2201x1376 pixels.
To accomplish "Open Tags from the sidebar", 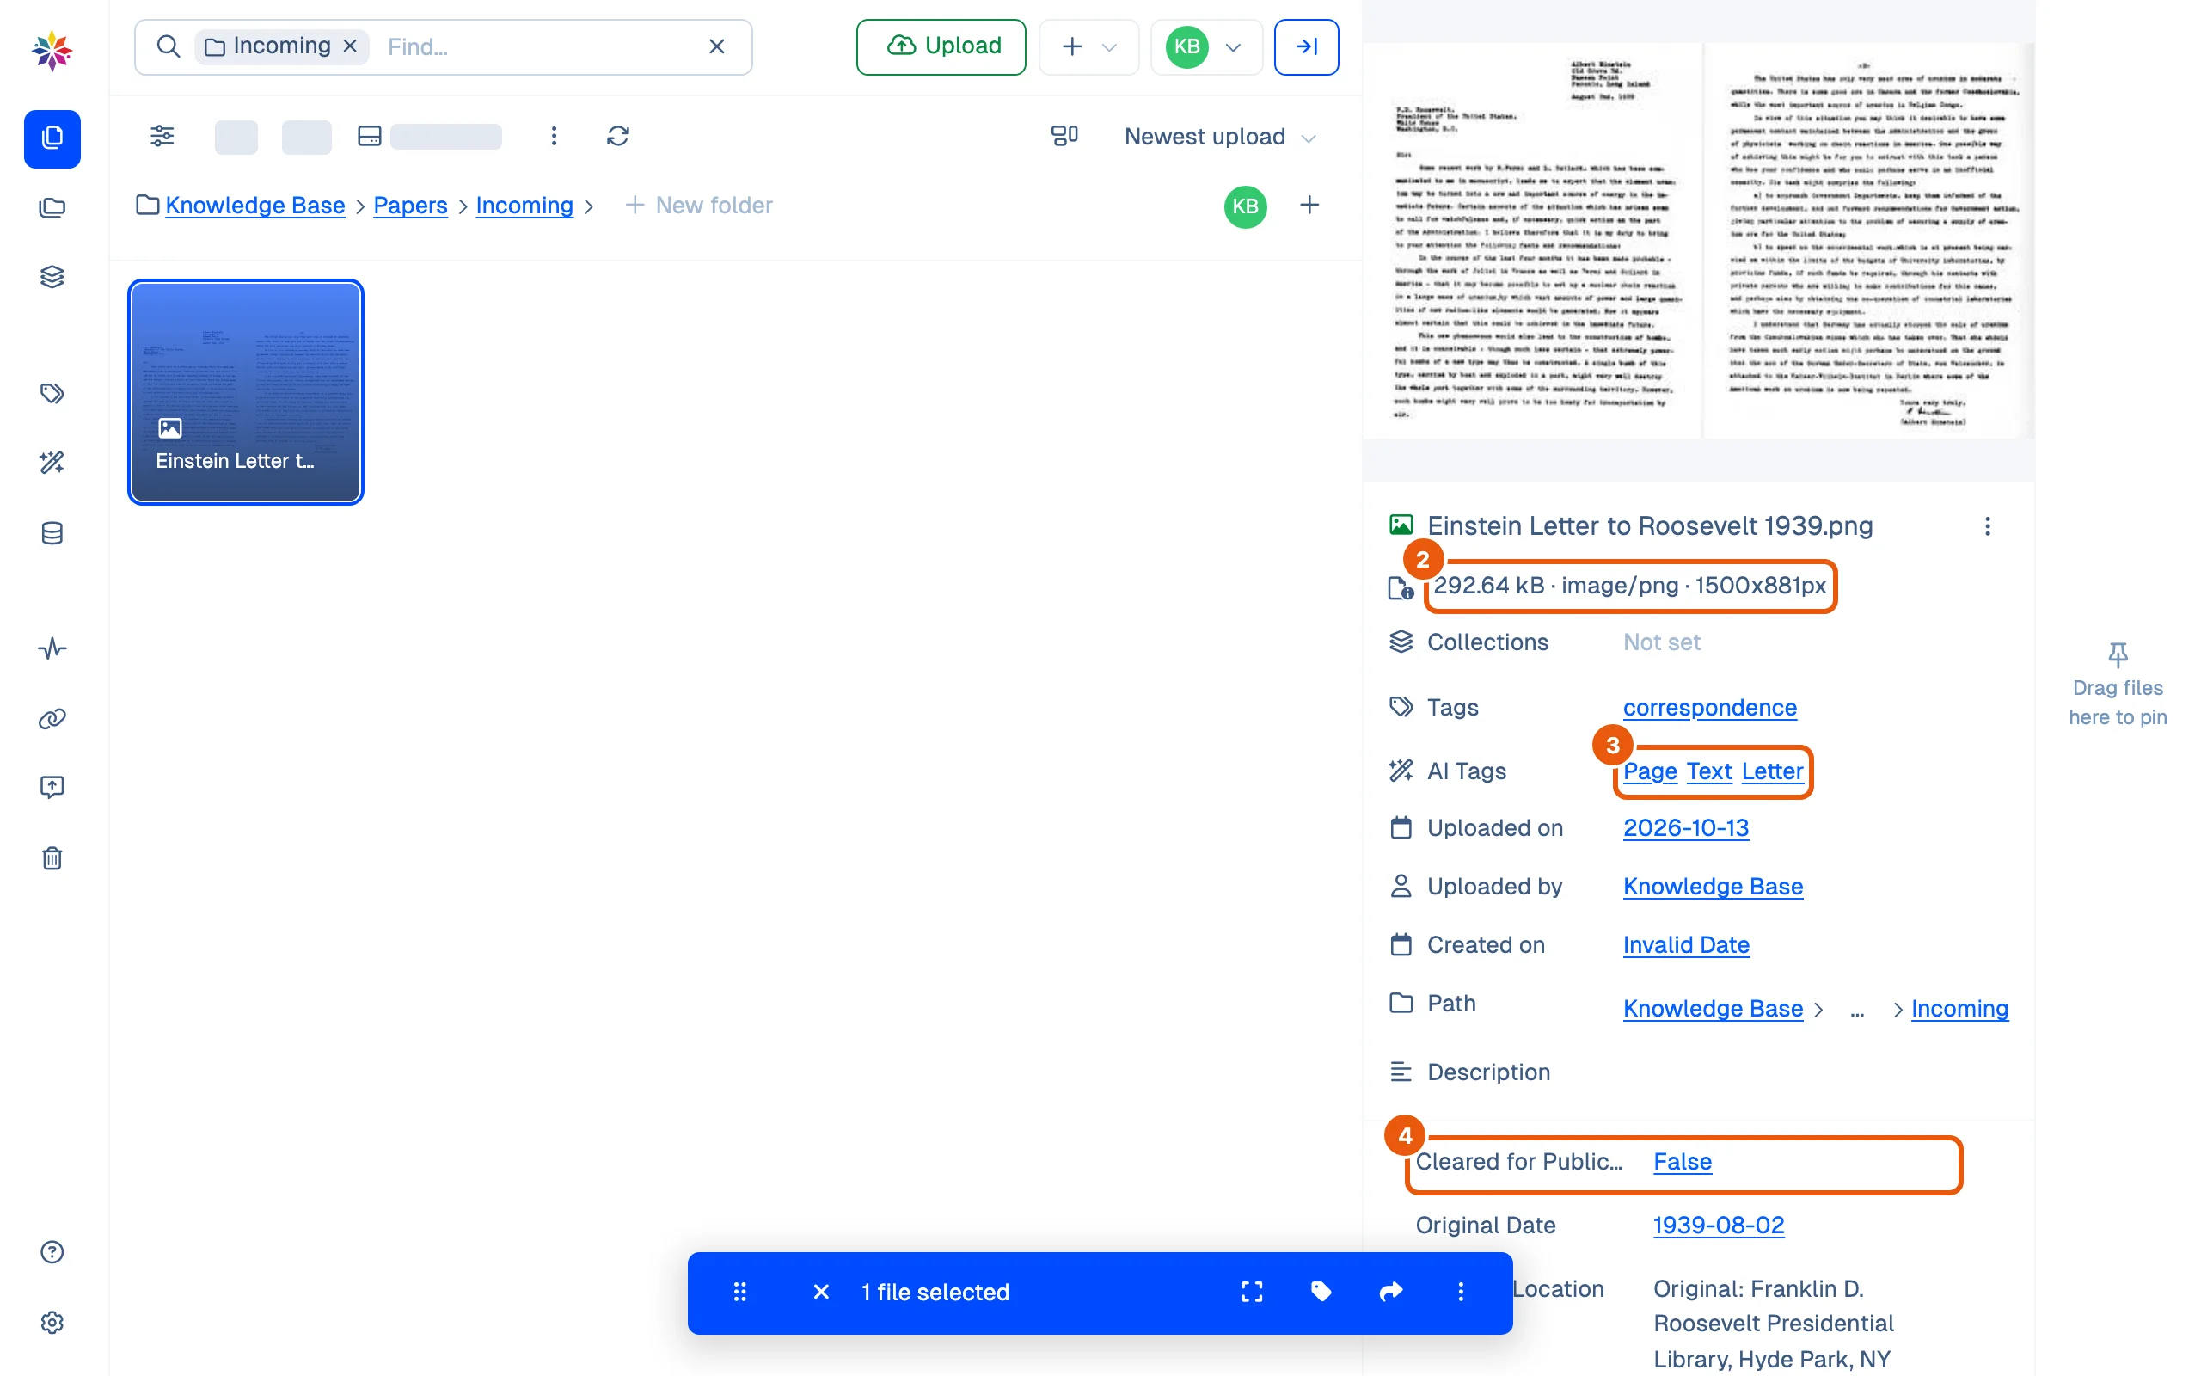I will pos(52,393).
